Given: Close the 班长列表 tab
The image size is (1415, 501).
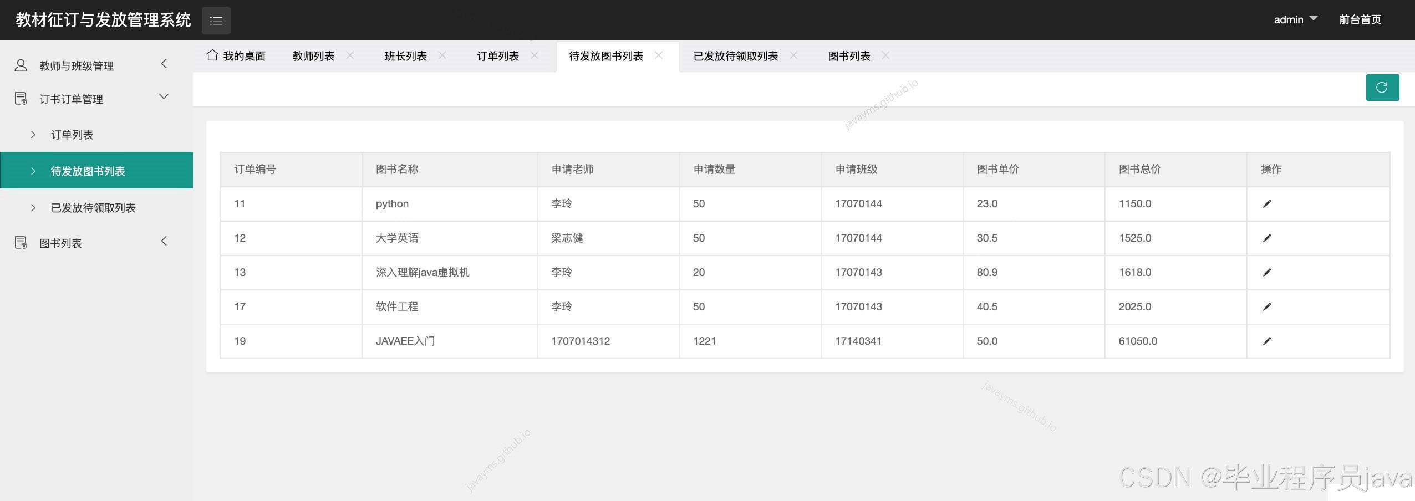Looking at the screenshot, I should click(442, 55).
